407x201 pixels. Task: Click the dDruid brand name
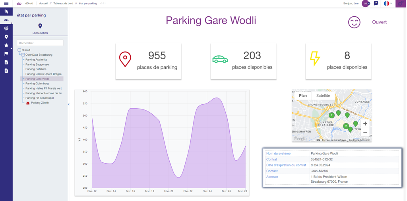click(29, 4)
